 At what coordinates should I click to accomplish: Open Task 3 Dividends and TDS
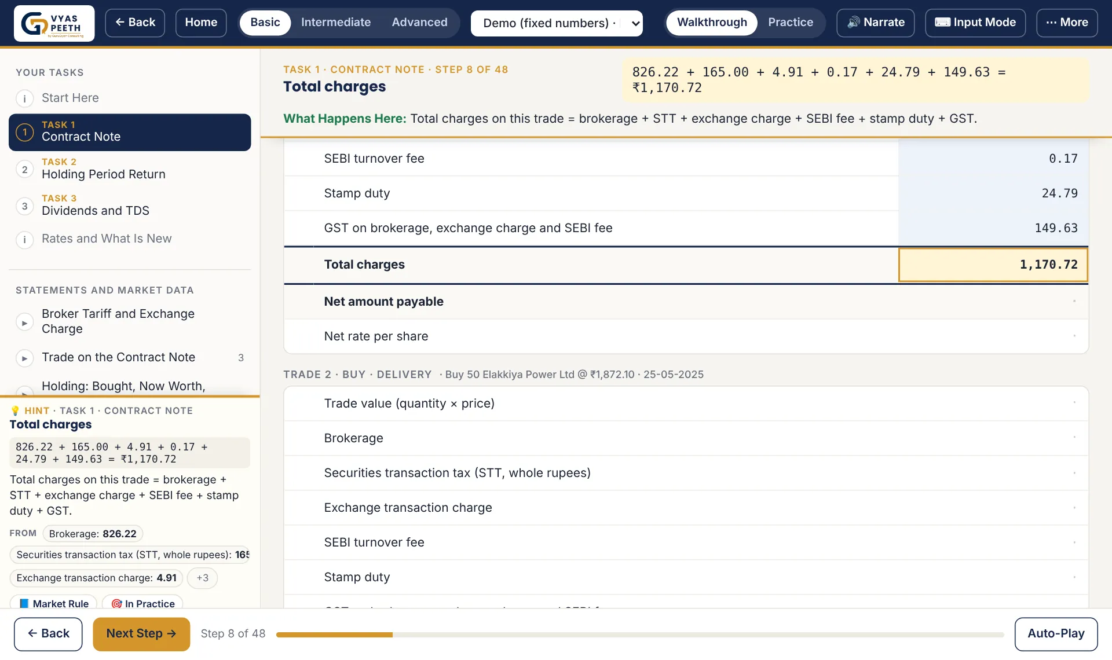[130, 206]
